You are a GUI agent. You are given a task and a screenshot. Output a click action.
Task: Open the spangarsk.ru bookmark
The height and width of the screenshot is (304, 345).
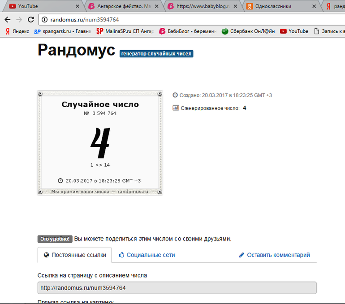[62, 31]
